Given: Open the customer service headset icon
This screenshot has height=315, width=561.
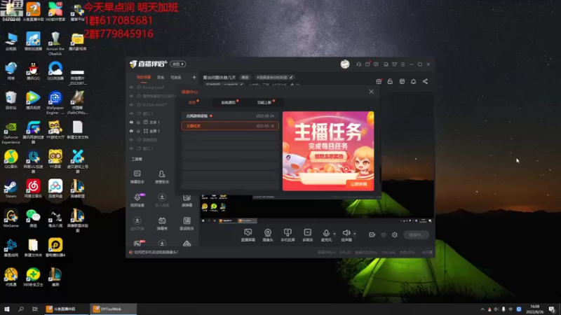Looking at the screenshot, I should pos(358,64).
